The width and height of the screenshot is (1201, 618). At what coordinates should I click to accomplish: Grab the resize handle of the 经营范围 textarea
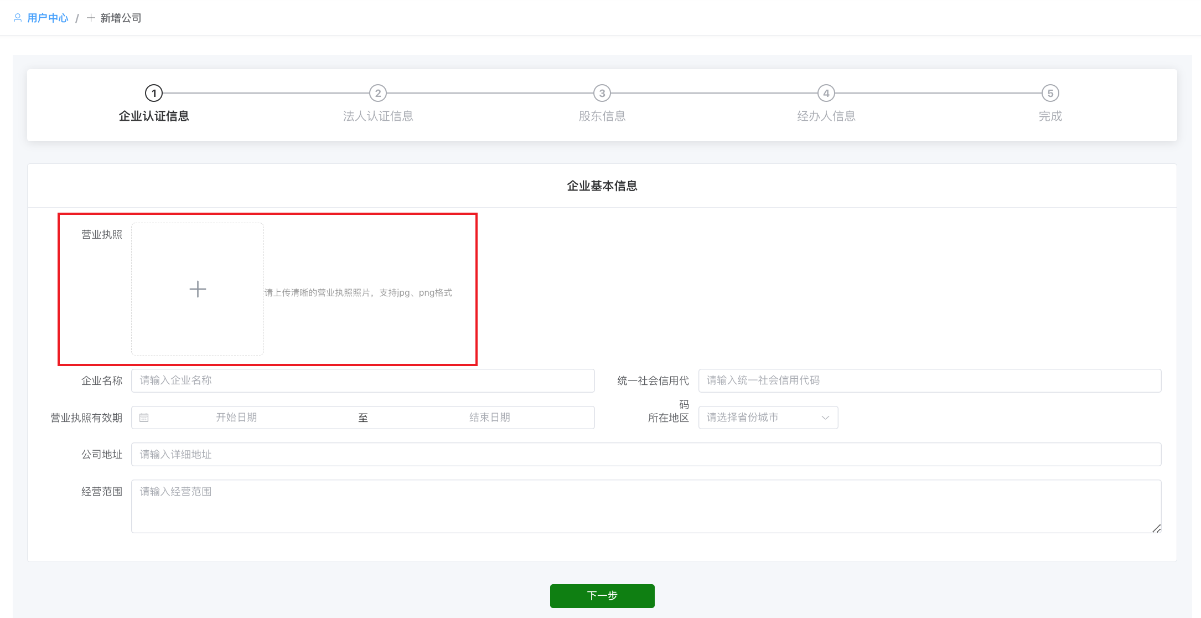1156,529
